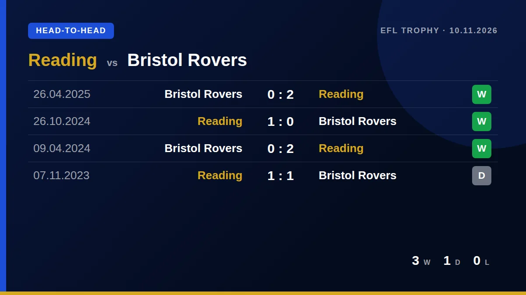This screenshot has width=526, height=295.
Task: Select the Reading team title in header
Action: 63,60
